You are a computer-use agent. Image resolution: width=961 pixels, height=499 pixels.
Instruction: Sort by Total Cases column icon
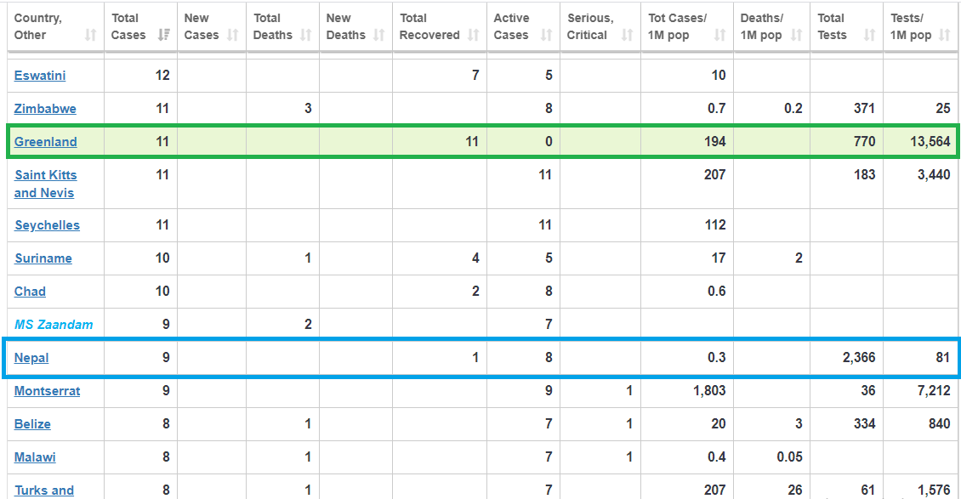pos(163,35)
